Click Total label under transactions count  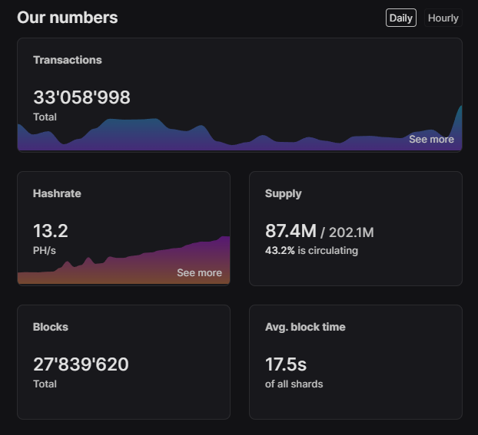point(45,117)
